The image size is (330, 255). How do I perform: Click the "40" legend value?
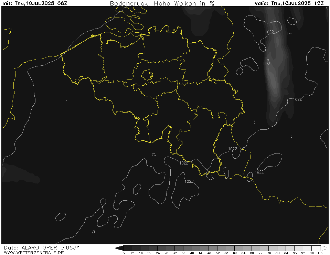(192, 253)
